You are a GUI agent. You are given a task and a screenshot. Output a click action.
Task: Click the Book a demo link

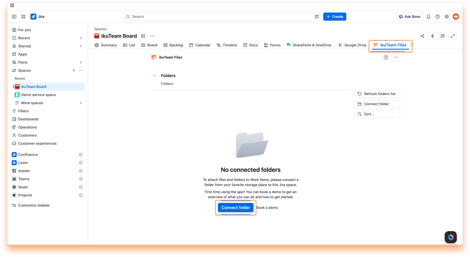click(x=267, y=208)
